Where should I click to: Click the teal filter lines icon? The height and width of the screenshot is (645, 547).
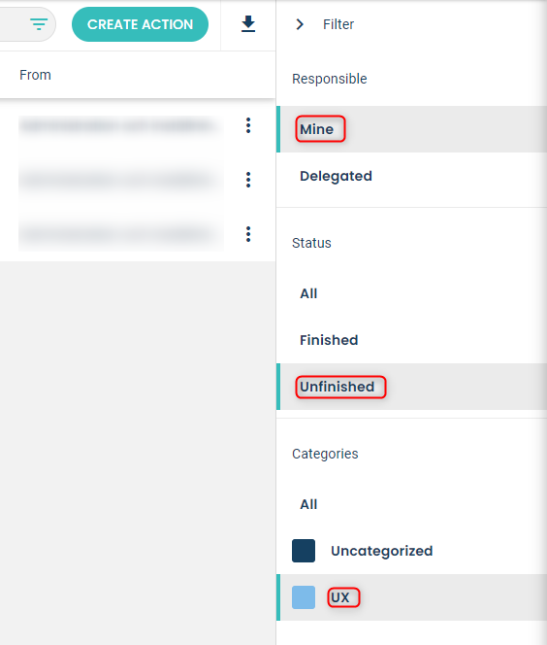click(39, 24)
